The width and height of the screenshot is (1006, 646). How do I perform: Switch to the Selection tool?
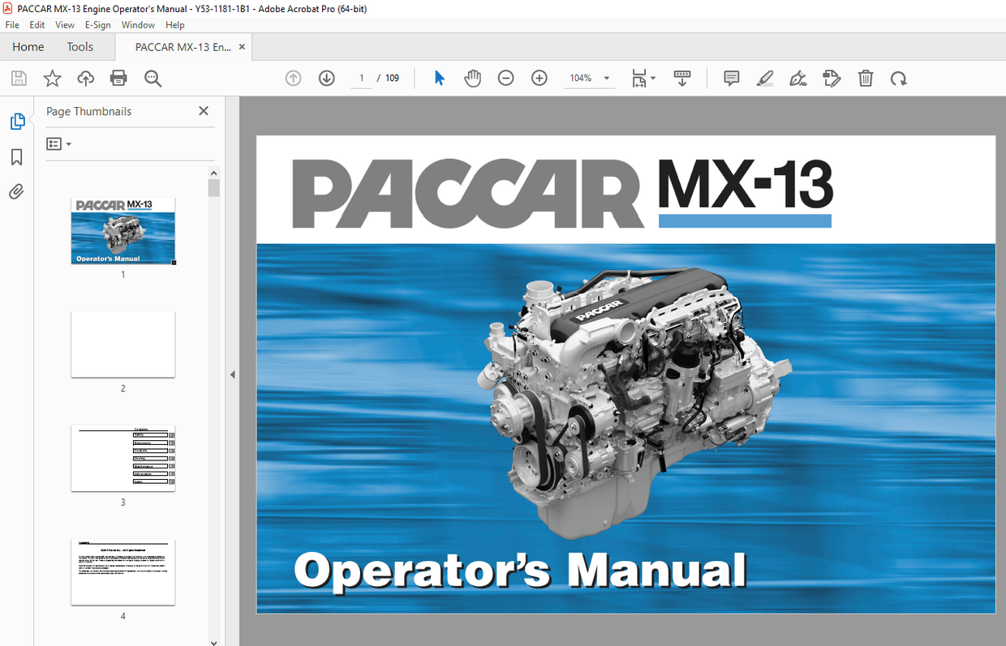(x=438, y=78)
